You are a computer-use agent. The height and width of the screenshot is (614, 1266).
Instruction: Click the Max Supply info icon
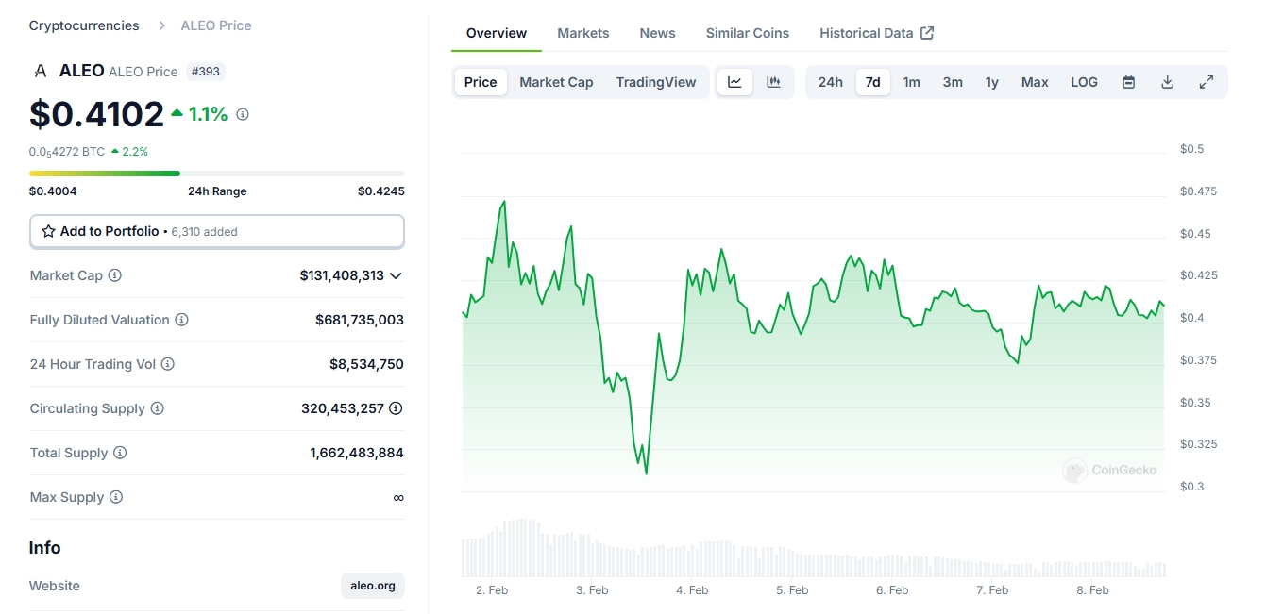click(116, 497)
